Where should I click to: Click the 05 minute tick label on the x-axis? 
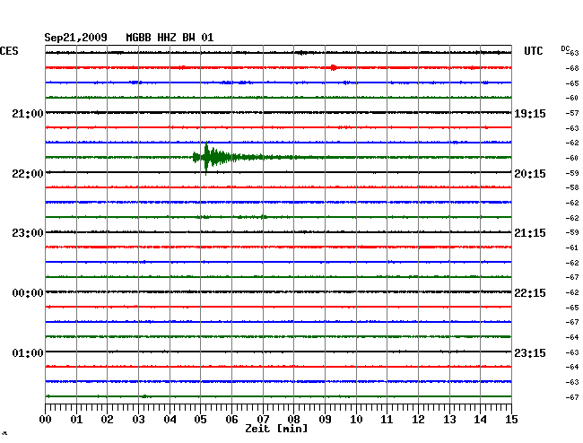coord(200,419)
